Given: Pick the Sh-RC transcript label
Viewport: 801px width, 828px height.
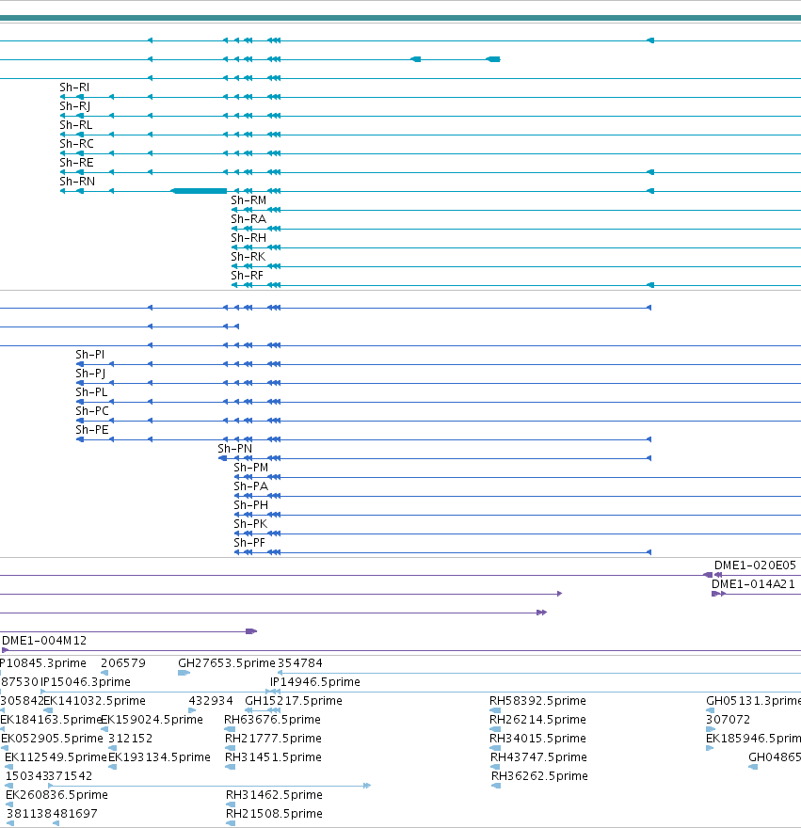Looking at the screenshot, I should [76, 144].
